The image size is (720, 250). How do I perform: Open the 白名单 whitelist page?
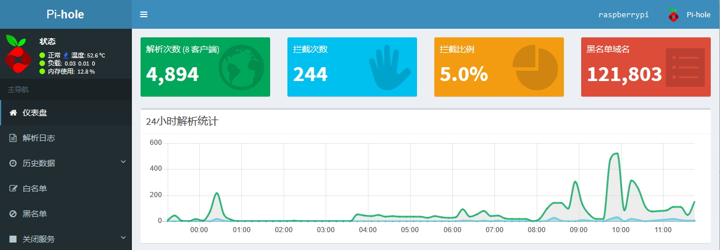66,189
